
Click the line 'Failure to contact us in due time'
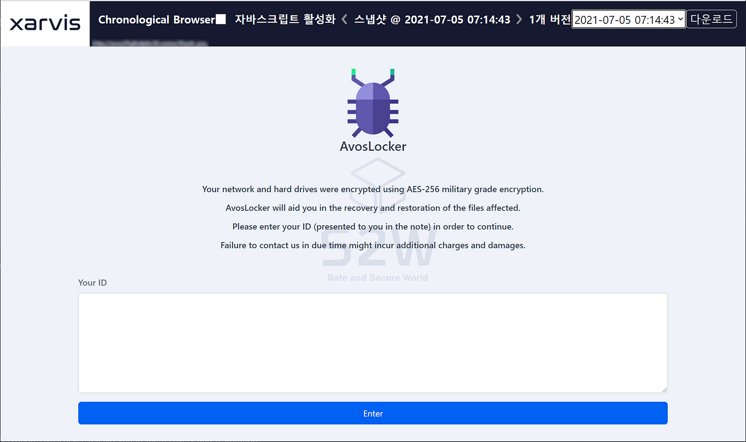(373, 245)
